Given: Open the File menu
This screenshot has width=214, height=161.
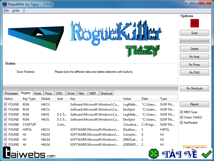Looking at the screenshot, I should [x=6, y=11].
